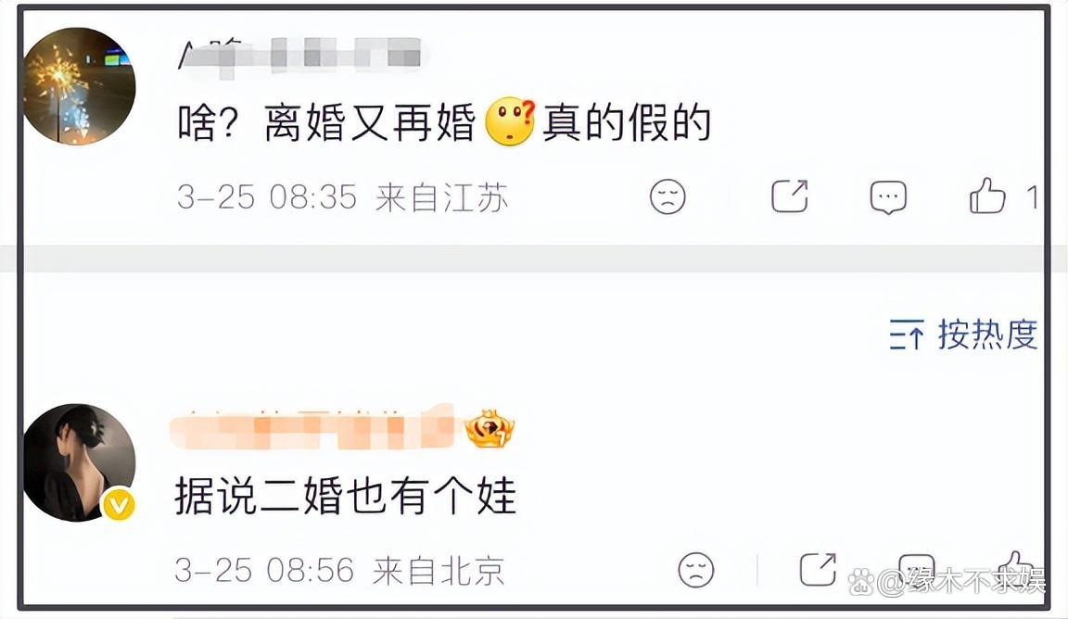Click the thinking emoji in the first comment
Screen dimensions: 1068x619
(510, 122)
